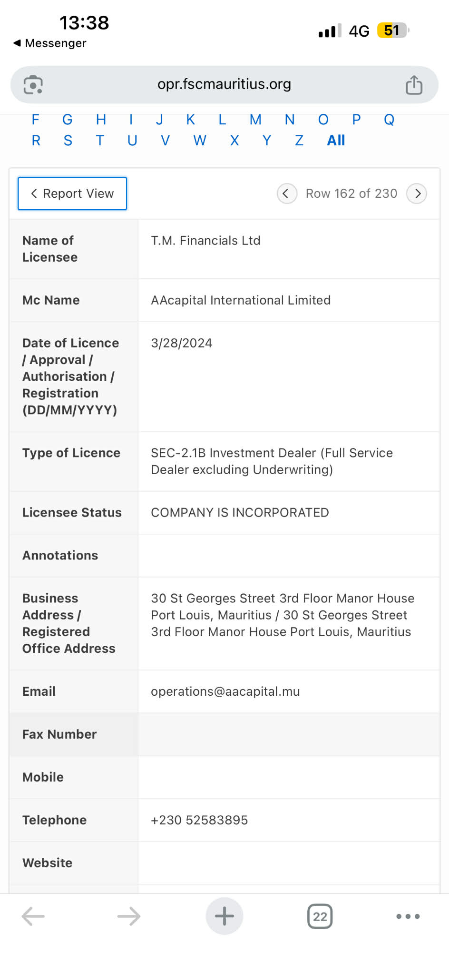Tap the telephone number +230 52583895
The image size is (449, 975).
(x=199, y=820)
